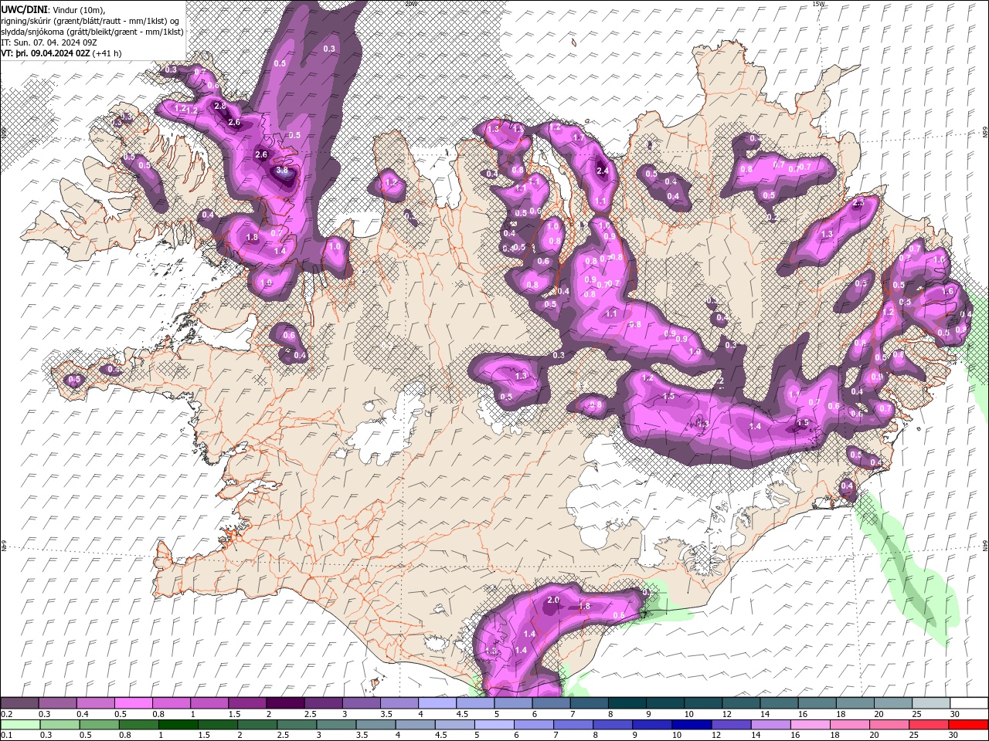Click the '20W' longitude label at top
This screenshot has height=741, width=989.
tap(410, 4)
